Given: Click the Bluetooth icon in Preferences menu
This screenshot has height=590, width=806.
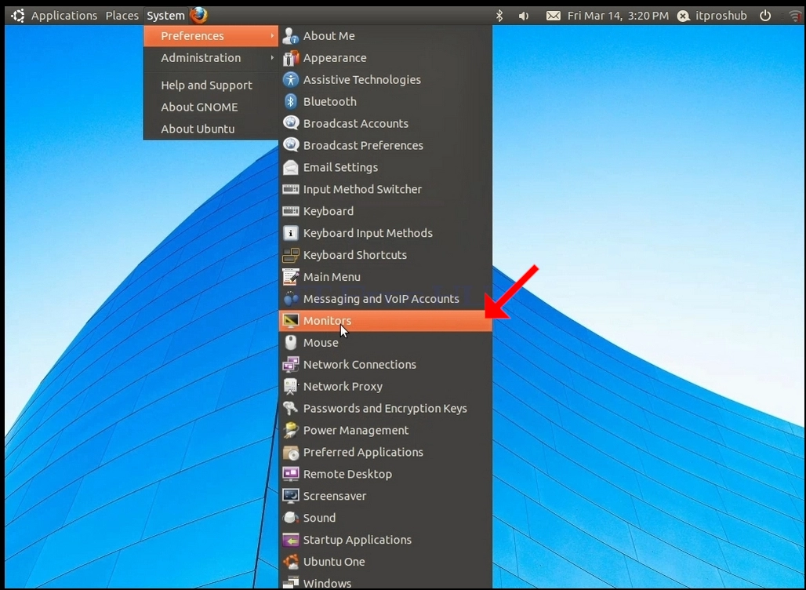Looking at the screenshot, I should pos(290,102).
